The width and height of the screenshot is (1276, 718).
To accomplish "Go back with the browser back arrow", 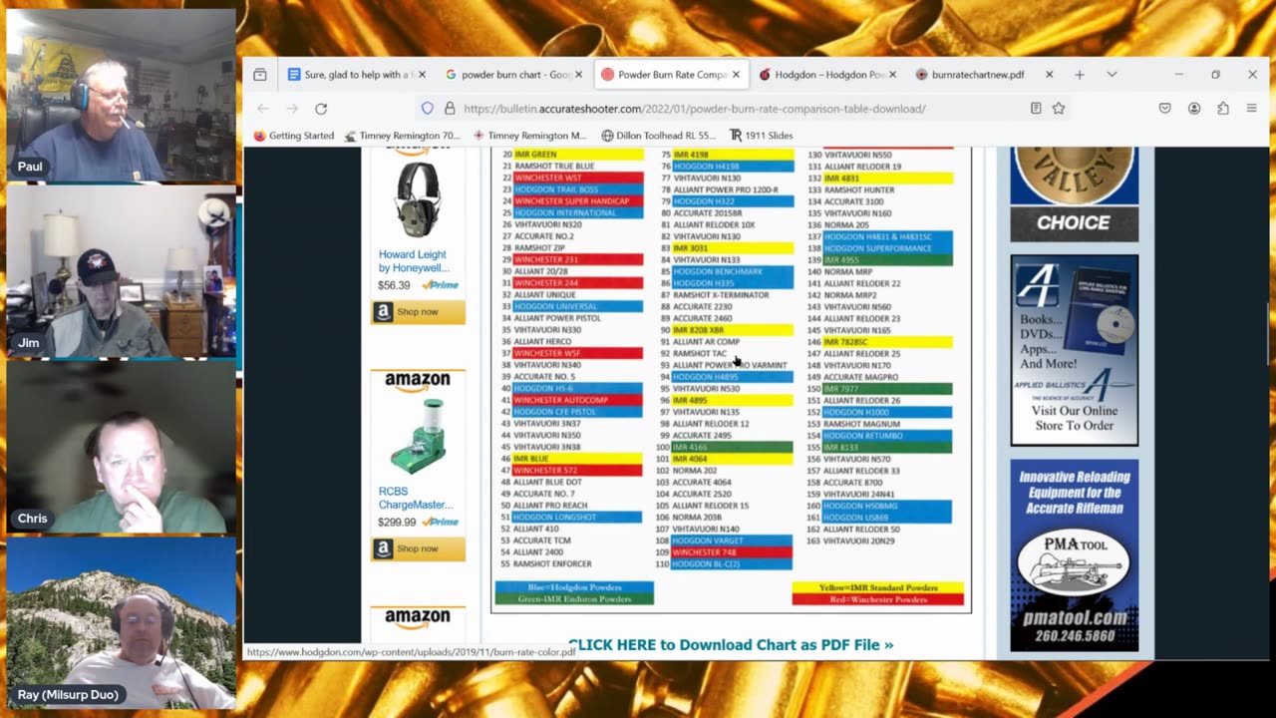I will tap(263, 109).
